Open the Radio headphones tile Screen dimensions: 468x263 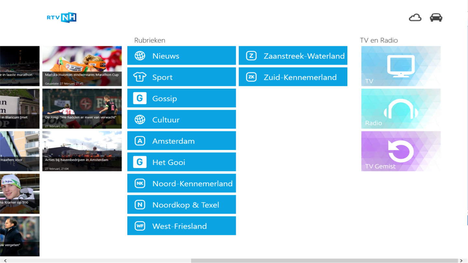coord(401,109)
